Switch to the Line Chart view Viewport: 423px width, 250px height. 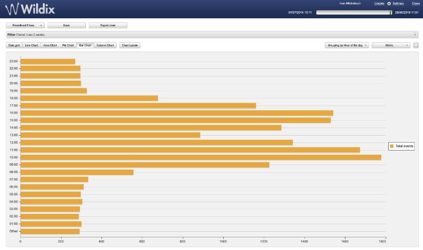[x=31, y=45]
